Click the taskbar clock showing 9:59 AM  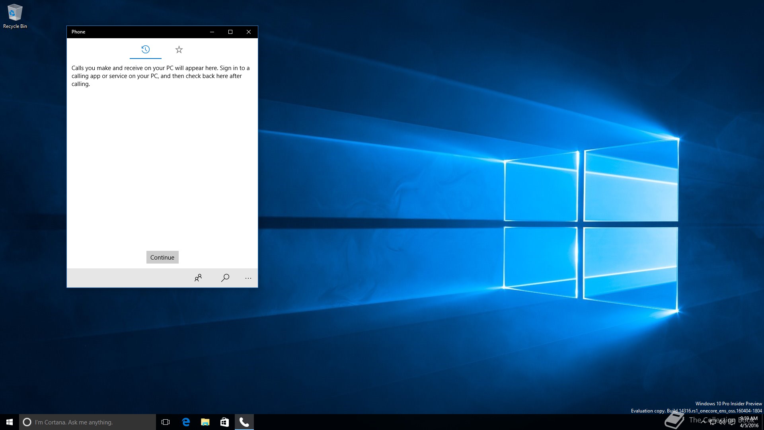pos(749,422)
